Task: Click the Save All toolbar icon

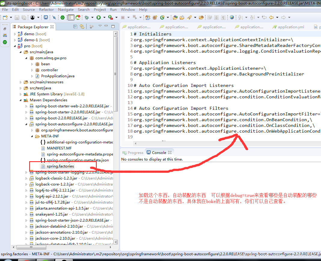Action: [23, 17]
